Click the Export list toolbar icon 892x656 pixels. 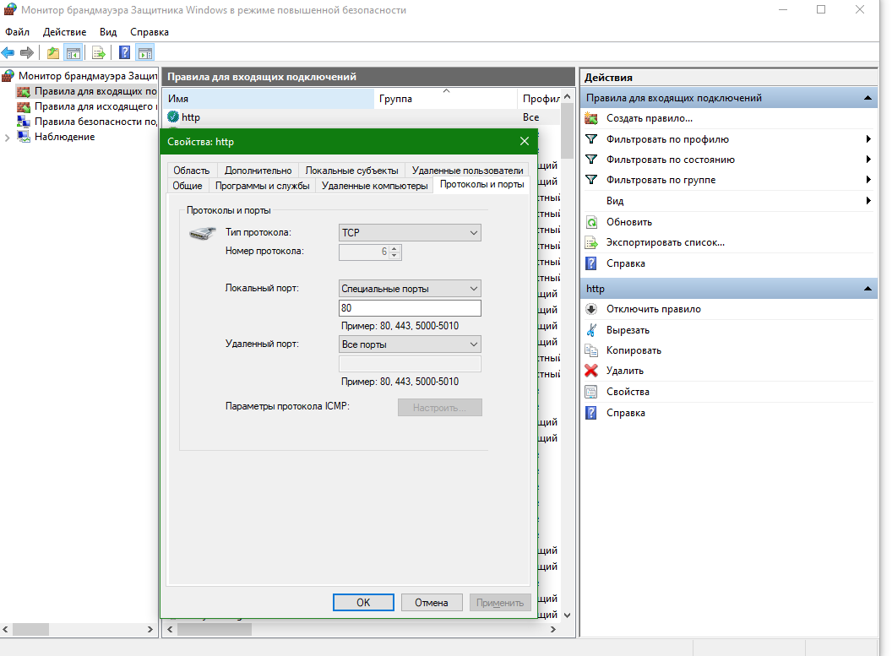coord(99,53)
